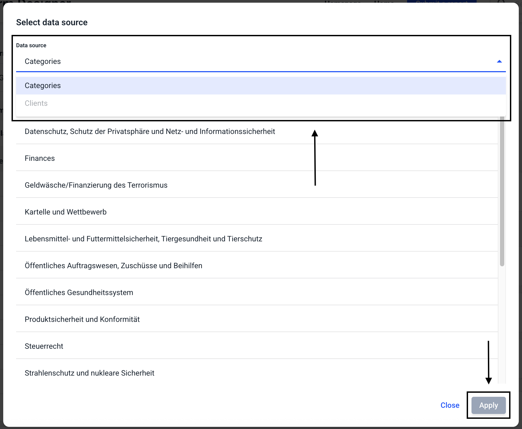Click the list's vertical scrollbar thumb

coord(502,193)
